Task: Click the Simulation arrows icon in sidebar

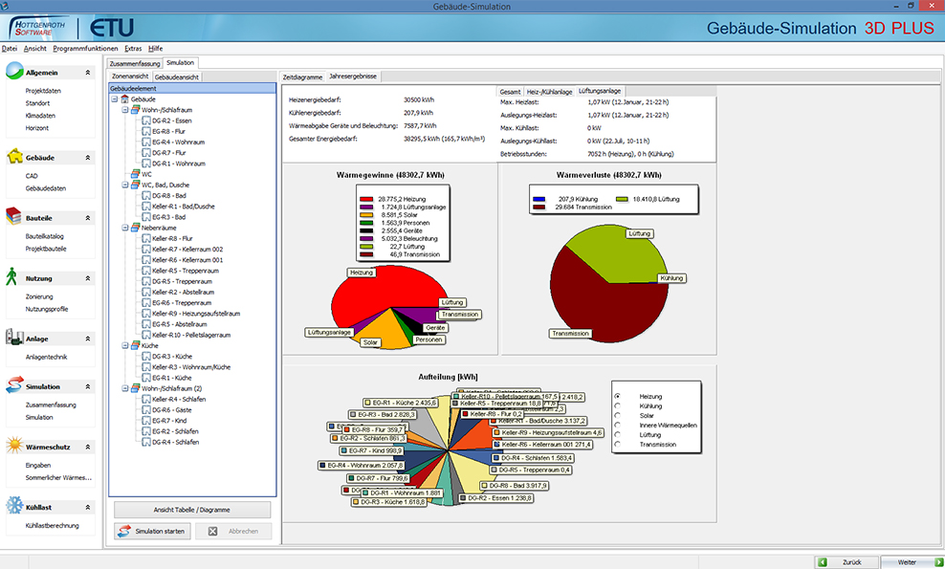Action: coord(15,386)
